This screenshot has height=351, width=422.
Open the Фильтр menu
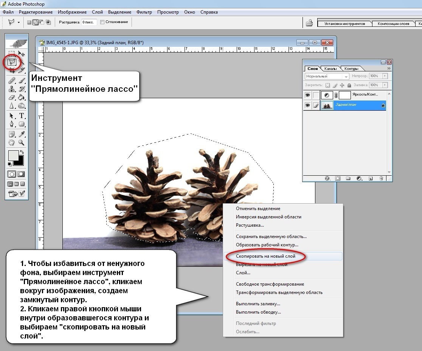pyautogui.click(x=144, y=12)
